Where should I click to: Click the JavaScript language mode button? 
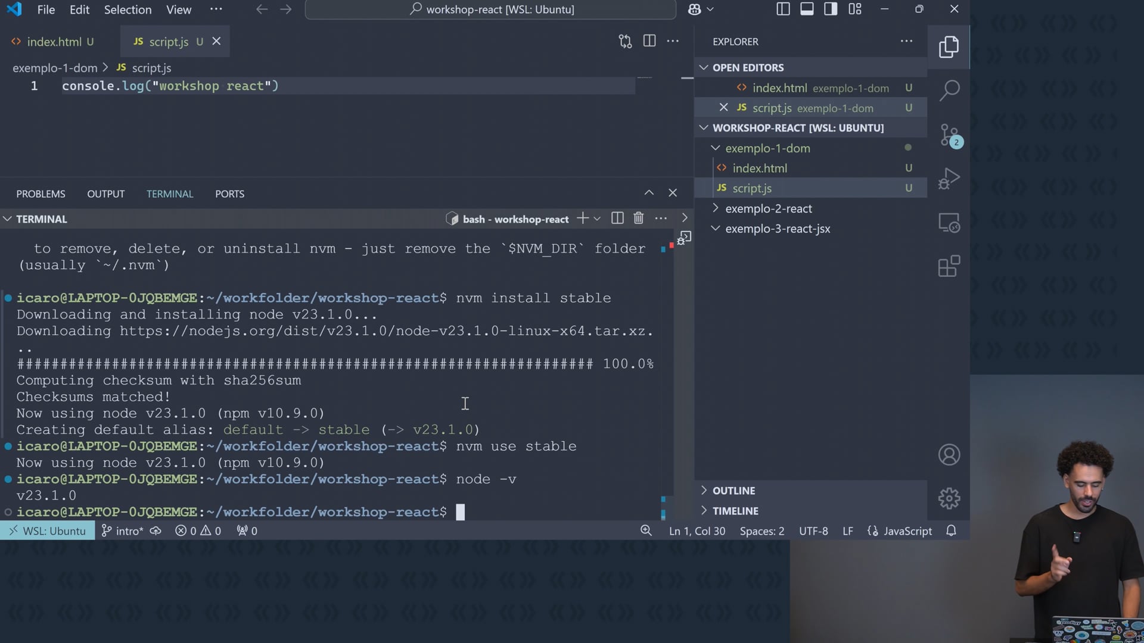[x=907, y=530]
